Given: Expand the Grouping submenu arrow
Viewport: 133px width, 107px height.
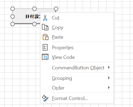Looking at the screenshot, I should point(109,78).
